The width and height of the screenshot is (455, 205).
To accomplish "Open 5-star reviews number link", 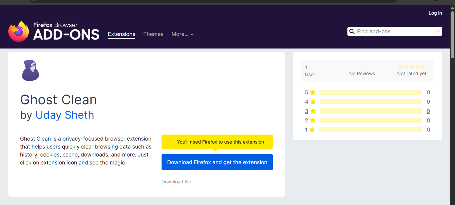I will pyautogui.click(x=306, y=93).
